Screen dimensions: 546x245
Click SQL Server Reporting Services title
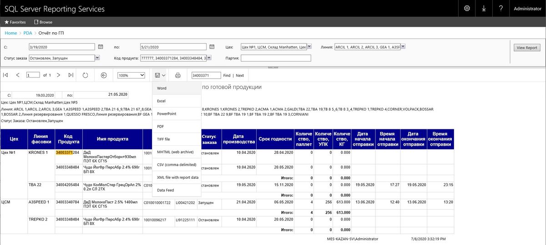coord(55,9)
